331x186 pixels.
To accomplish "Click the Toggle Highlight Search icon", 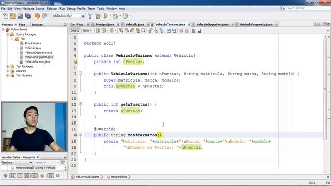I will [138, 31].
